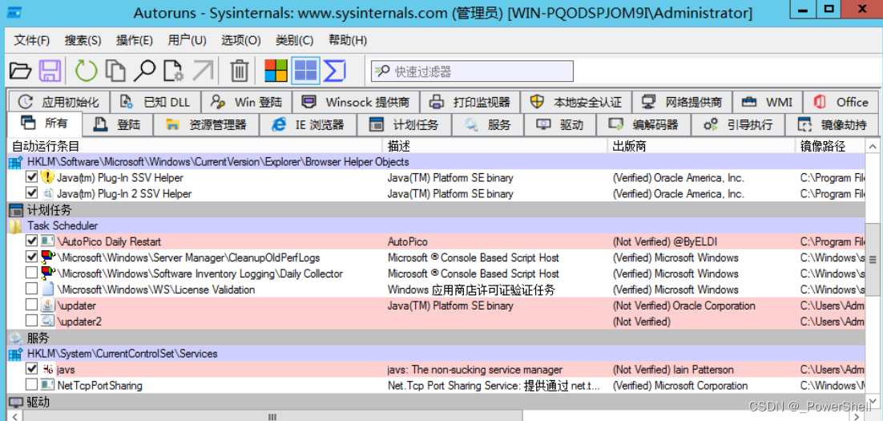This screenshot has width=883, height=421.
Task: Click the License Validation document icon
Action: point(47,289)
